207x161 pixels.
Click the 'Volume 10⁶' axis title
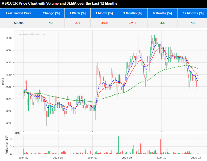click(x=7, y=145)
